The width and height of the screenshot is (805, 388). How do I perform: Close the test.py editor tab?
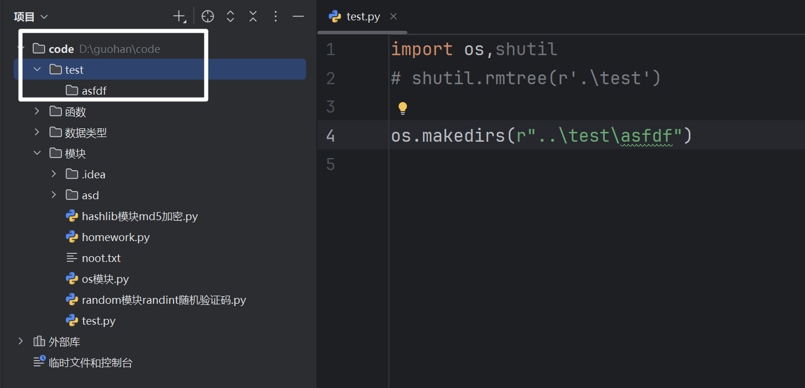[394, 16]
